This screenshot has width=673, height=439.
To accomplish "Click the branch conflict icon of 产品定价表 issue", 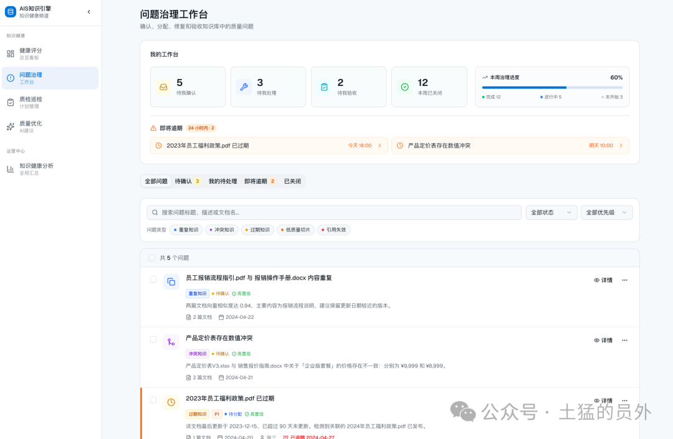I will pyautogui.click(x=171, y=342).
